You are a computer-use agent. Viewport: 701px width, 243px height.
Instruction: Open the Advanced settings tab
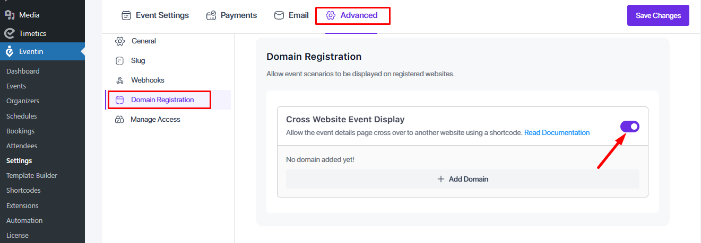(352, 15)
